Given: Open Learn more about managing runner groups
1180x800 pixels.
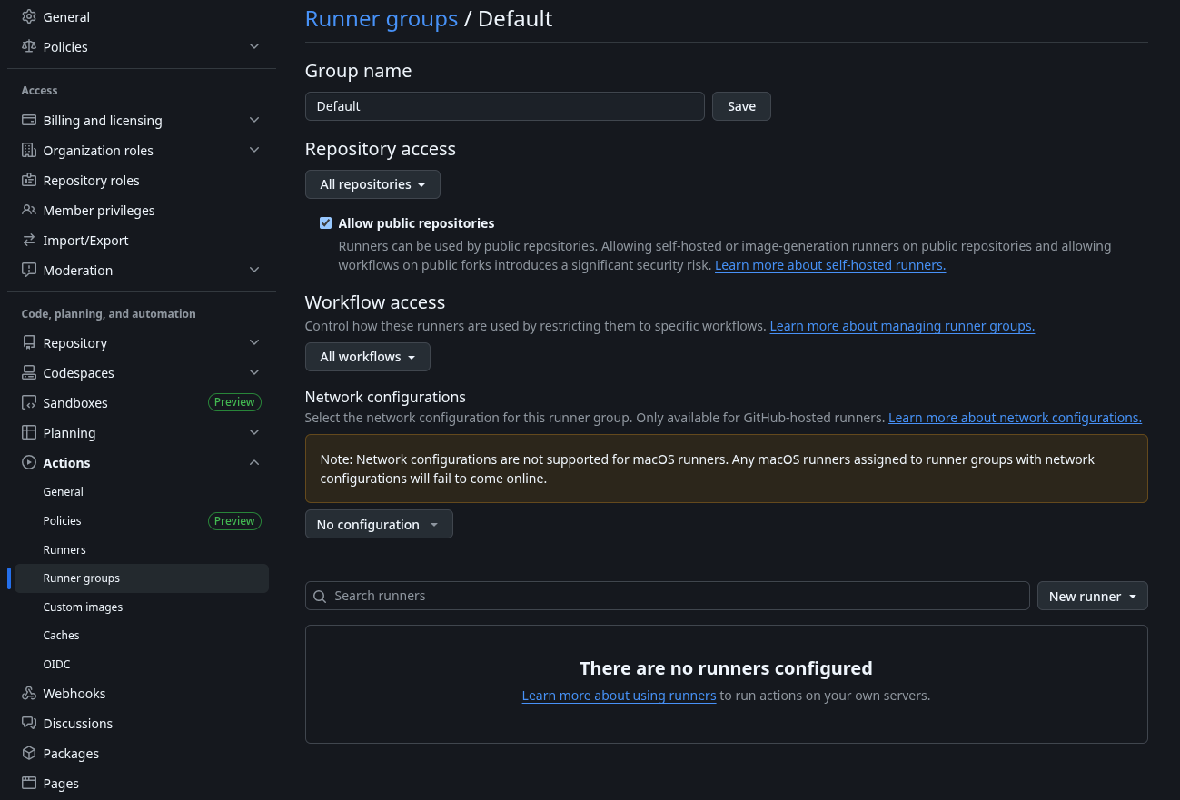Looking at the screenshot, I should coord(902,326).
